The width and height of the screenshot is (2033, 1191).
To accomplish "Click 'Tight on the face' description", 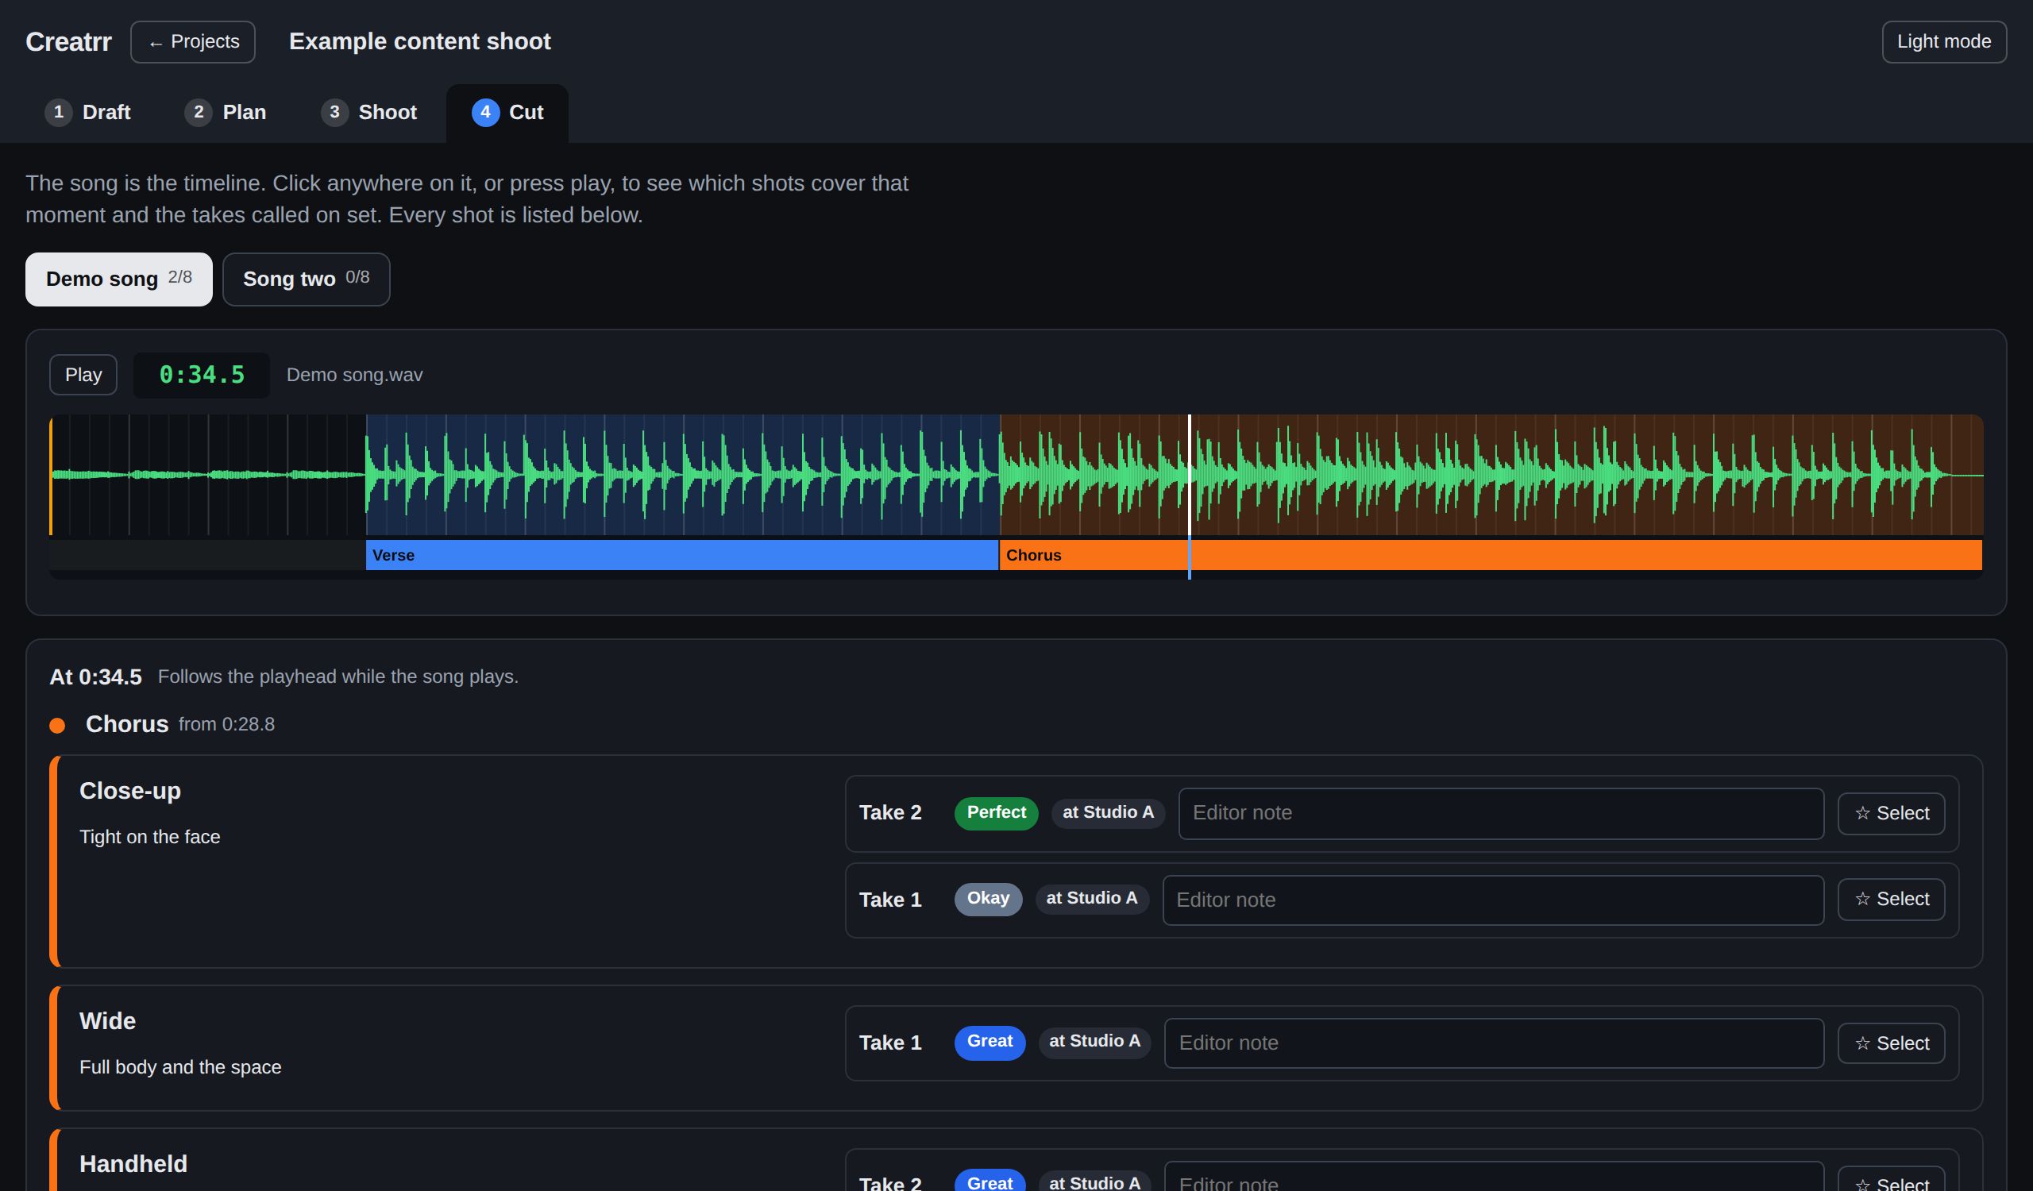I will pos(149,837).
